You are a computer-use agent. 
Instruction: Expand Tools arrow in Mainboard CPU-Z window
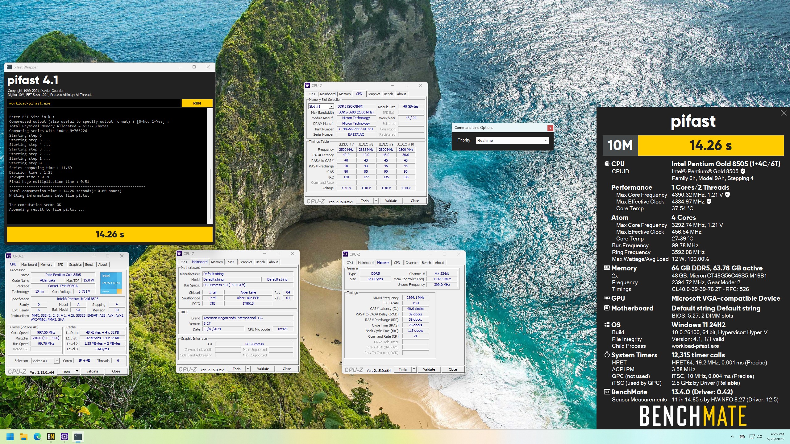click(248, 369)
